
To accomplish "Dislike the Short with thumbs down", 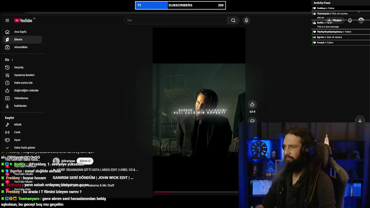I will [252, 121].
